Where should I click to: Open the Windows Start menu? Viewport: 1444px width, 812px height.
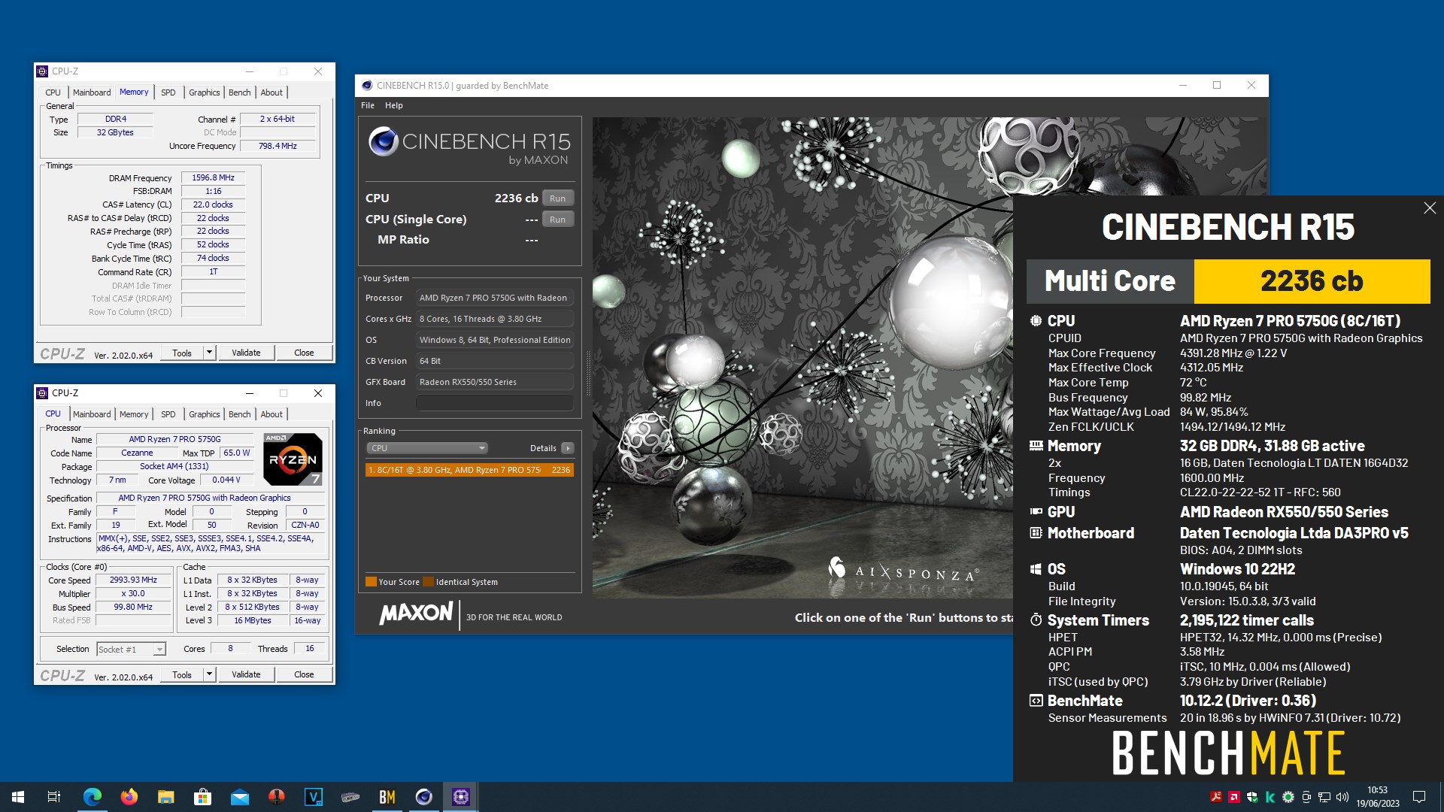coord(18,797)
